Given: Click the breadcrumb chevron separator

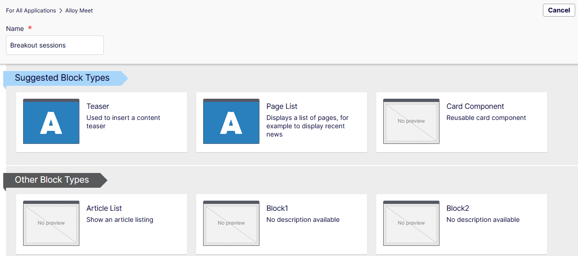Looking at the screenshot, I should pyautogui.click(x=61, y=11).
